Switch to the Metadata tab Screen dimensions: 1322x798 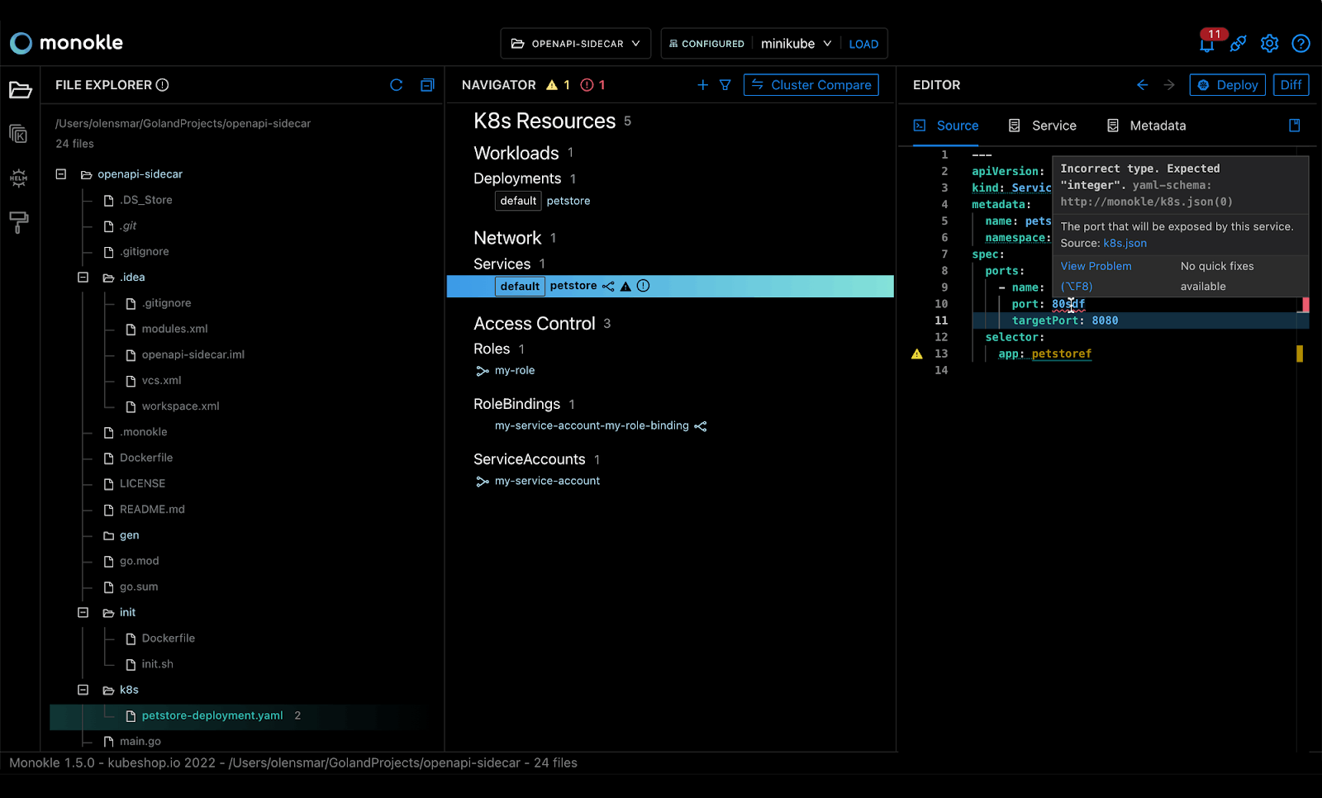(x=1147, y=126)
